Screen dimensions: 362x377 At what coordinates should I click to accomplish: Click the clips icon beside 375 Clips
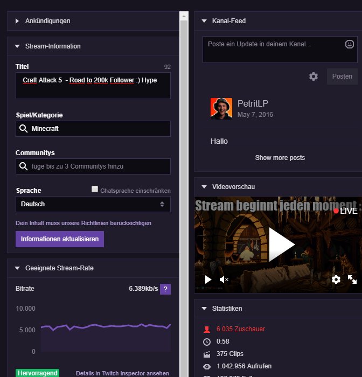[207, 354]
